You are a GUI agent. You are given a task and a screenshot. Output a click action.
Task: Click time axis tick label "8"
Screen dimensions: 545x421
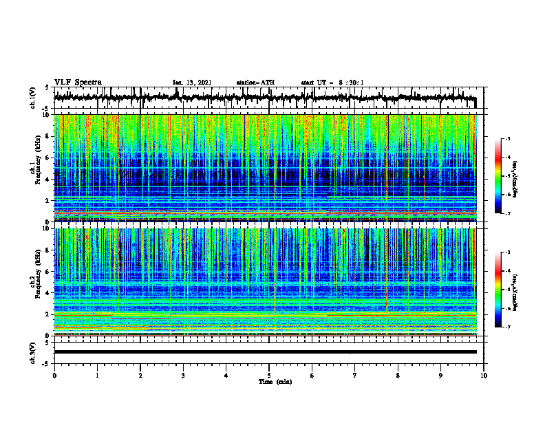[x=398, y=376]
